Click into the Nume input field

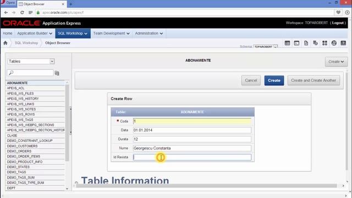(192, 148)
